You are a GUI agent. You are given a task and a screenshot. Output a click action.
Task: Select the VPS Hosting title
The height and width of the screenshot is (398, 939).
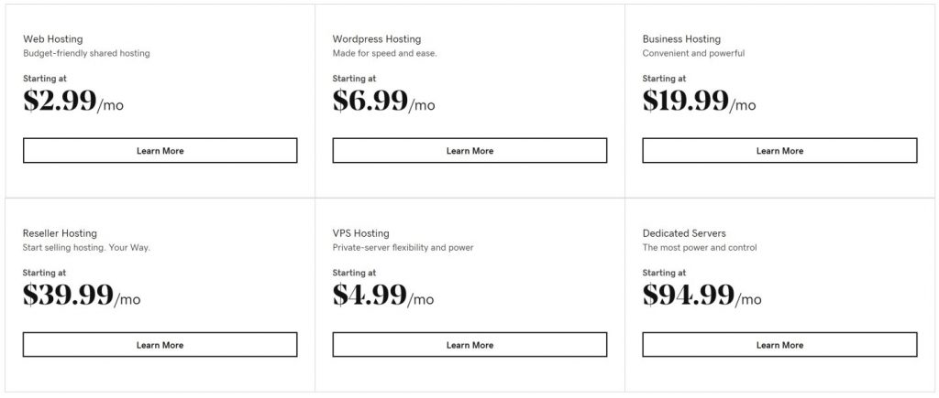[360, 233]
